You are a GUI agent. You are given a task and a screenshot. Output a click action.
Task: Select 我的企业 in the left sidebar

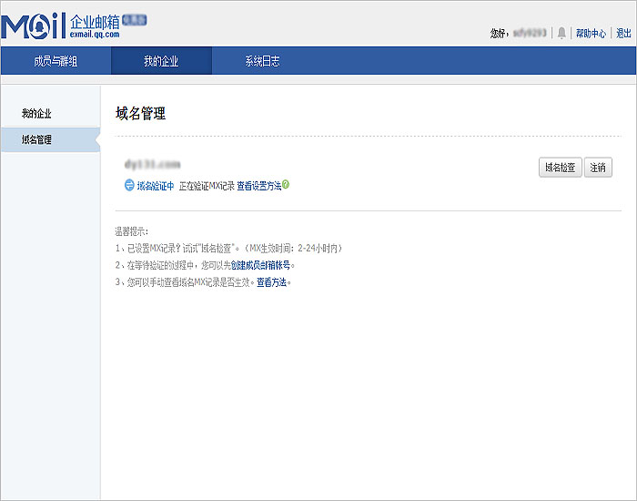tap(36, 114)
